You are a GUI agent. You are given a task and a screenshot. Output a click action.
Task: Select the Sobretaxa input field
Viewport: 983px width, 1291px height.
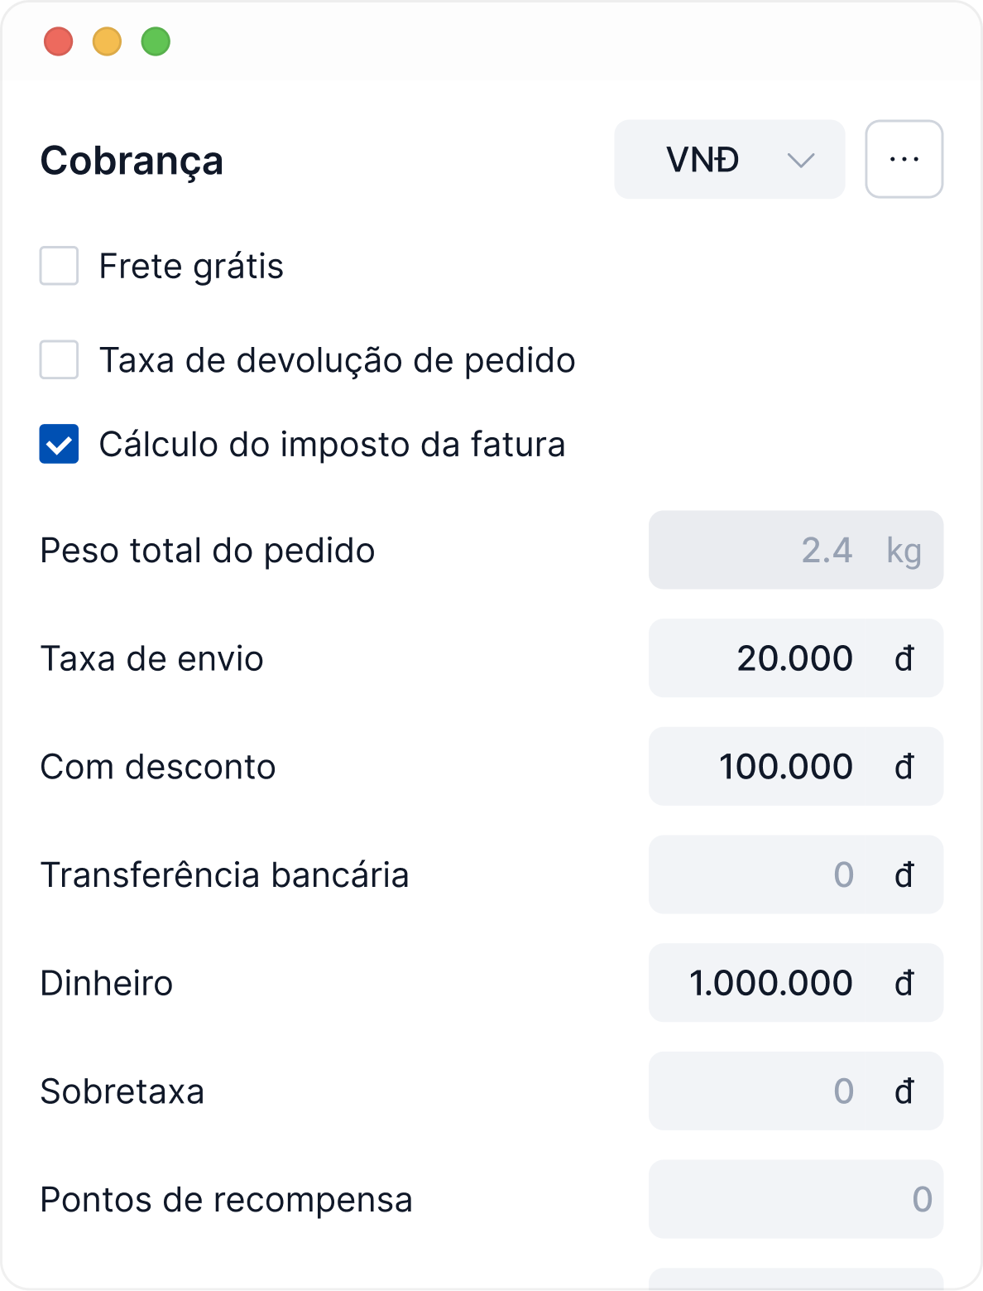778,1091
